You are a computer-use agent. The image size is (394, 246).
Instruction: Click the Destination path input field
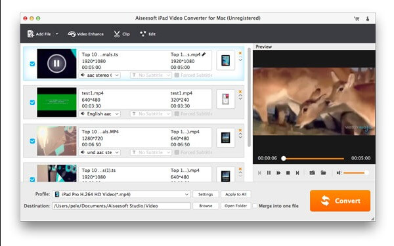pos(121,206)
